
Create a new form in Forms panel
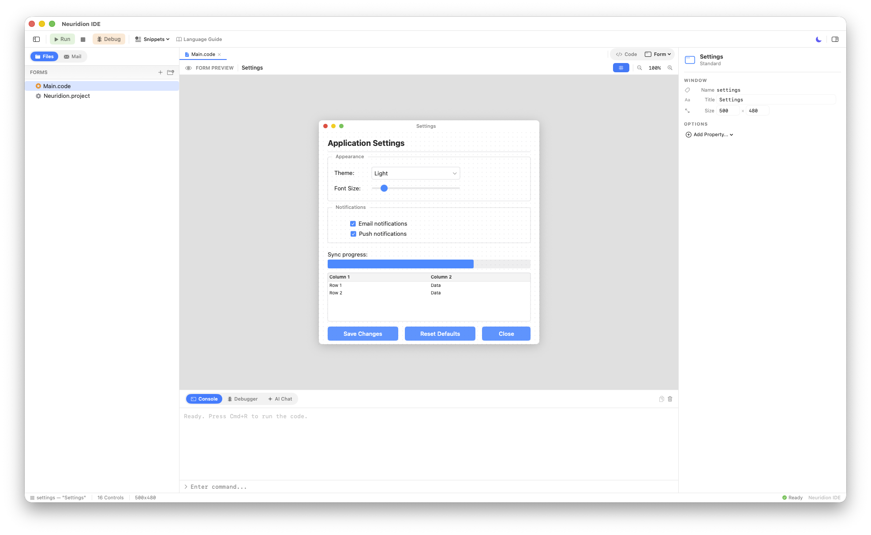pyautogui.click(x=161, y=72)
